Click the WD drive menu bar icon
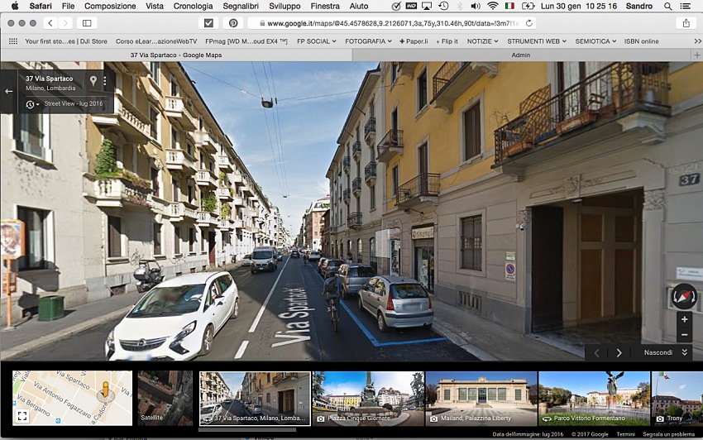This screenshot has height=440, width=703. (411, 6)
